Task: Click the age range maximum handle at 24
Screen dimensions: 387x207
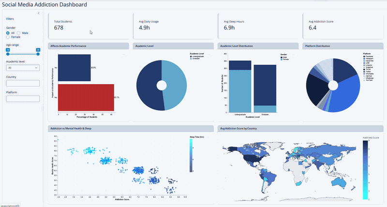Action: pyautogui.click(x=38, y=54)
